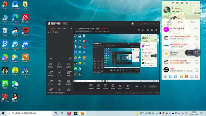
Task: Expand the microphone options arrow
Action: point(123,86)
